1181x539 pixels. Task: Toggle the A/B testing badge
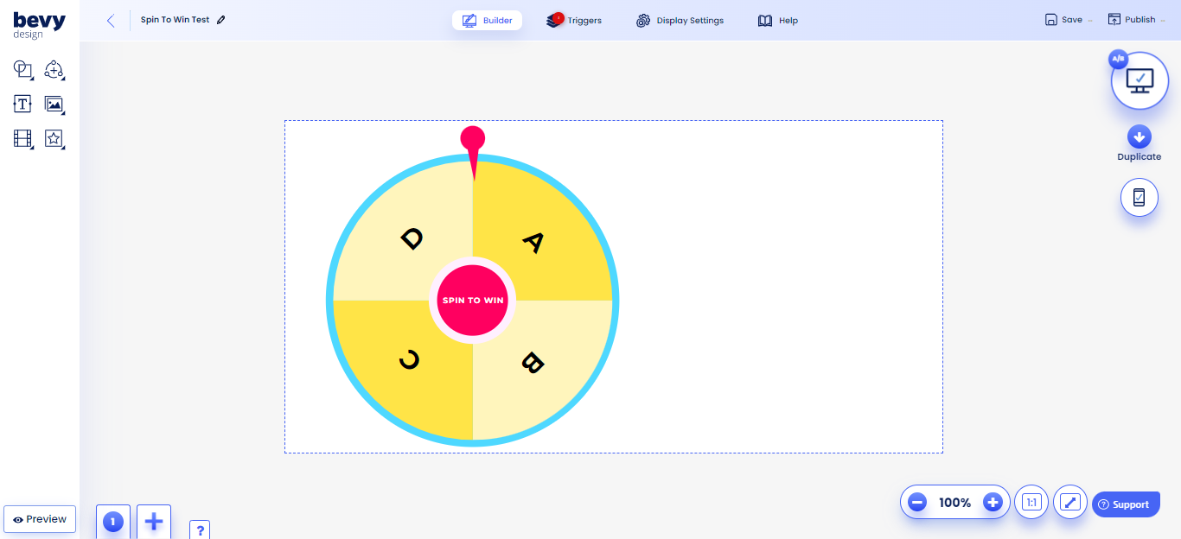click(x=1118, y=59)
